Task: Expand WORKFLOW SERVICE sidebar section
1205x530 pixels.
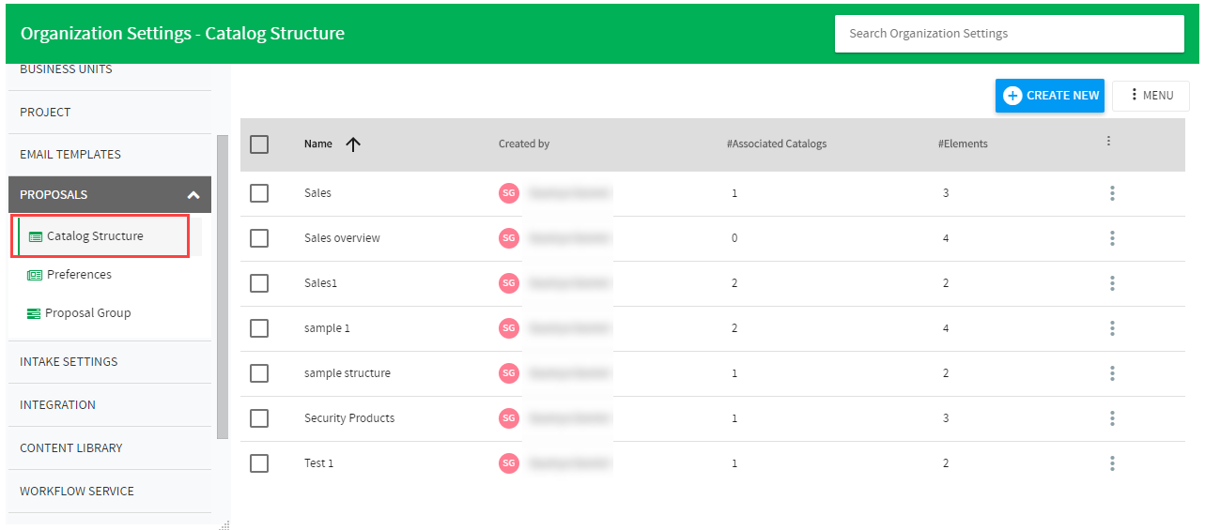Action: point(110,492)
